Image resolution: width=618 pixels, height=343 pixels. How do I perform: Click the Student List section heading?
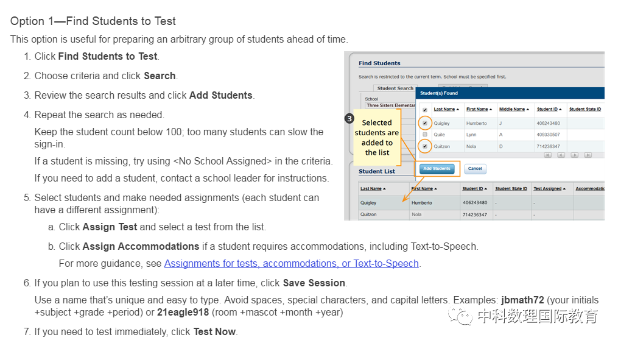coord(377,172)
